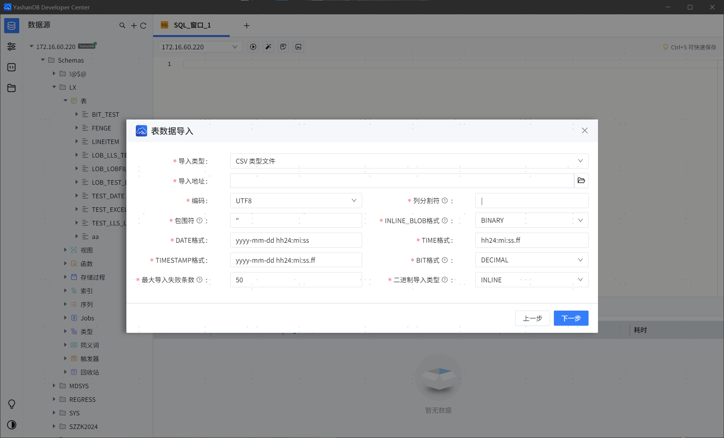Click the magic wand format icon
The height and width of the screenshot is (438, 724).
pos(268,47)
